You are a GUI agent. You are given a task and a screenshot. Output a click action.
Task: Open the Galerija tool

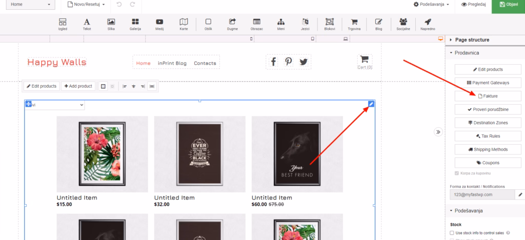135,24
